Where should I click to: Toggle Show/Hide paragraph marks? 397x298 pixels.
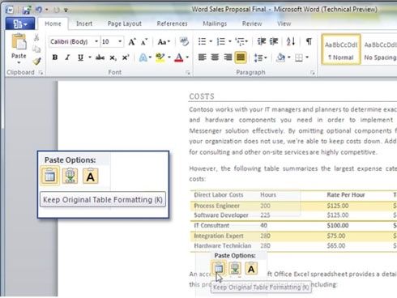[x=309, y=41]
